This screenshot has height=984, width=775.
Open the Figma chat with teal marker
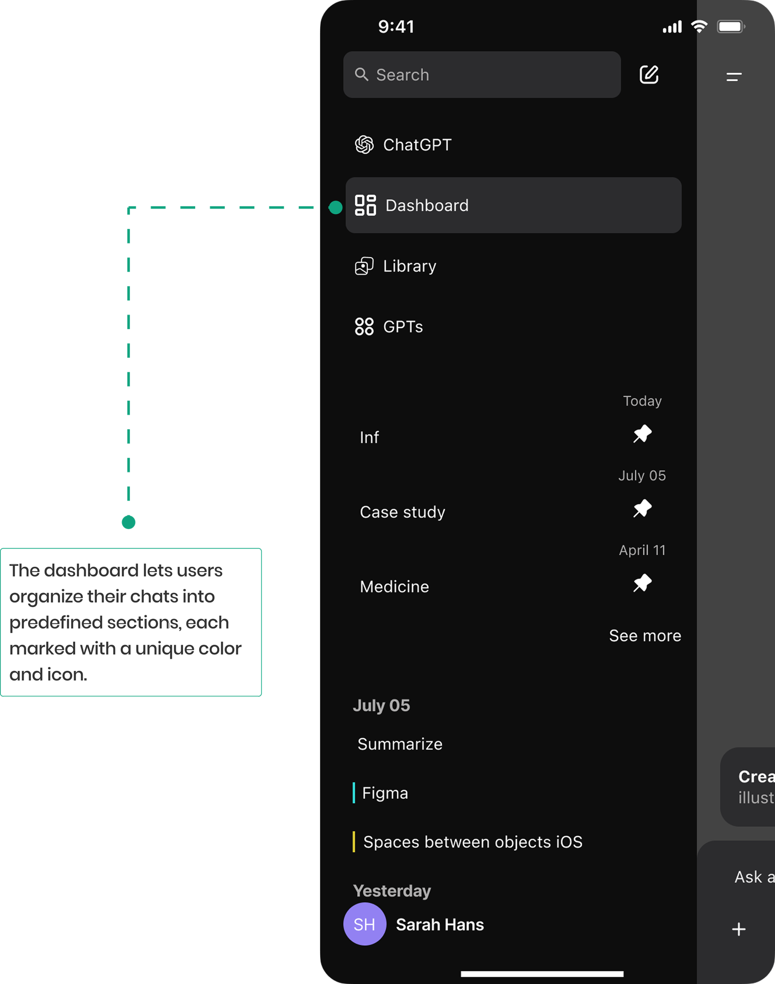click(x=385, y=793)
